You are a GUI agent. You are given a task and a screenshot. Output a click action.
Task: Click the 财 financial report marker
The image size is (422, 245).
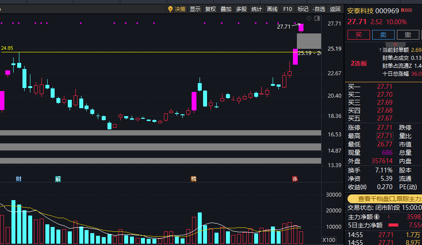click(x=19, y=179)
